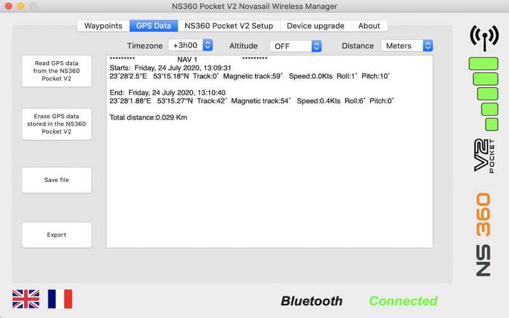The image size is (509, 318).
Task: Click the Distance label
Action: pyautogui.click(x=358, y=46)
